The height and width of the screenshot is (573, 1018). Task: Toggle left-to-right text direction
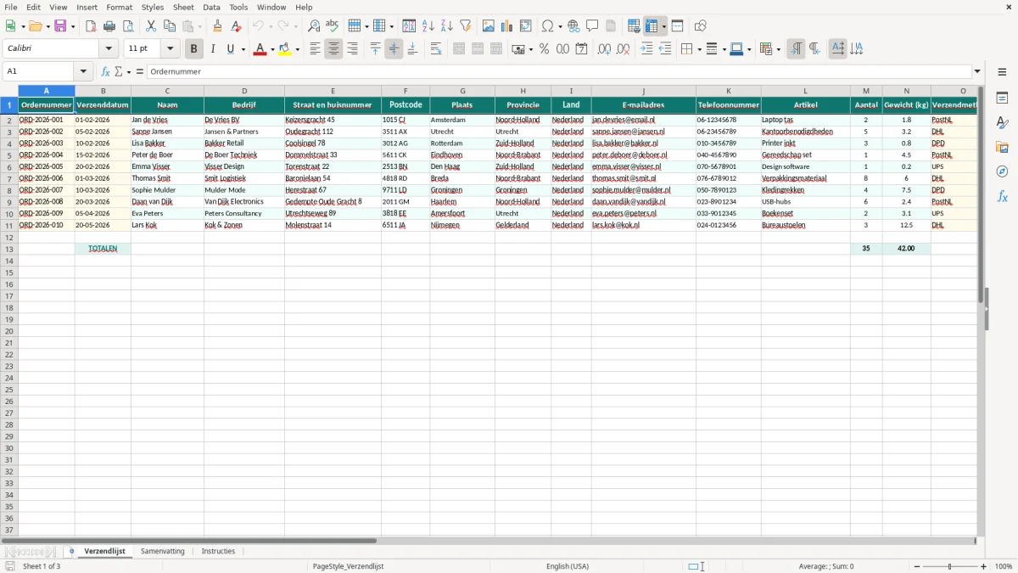coord(796,49)
